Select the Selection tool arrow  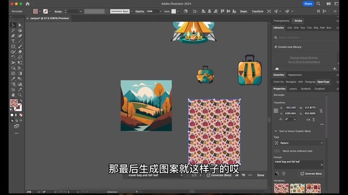(13, 25)
